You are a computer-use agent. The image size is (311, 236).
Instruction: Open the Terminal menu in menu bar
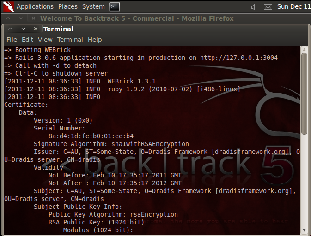[70, 40]
